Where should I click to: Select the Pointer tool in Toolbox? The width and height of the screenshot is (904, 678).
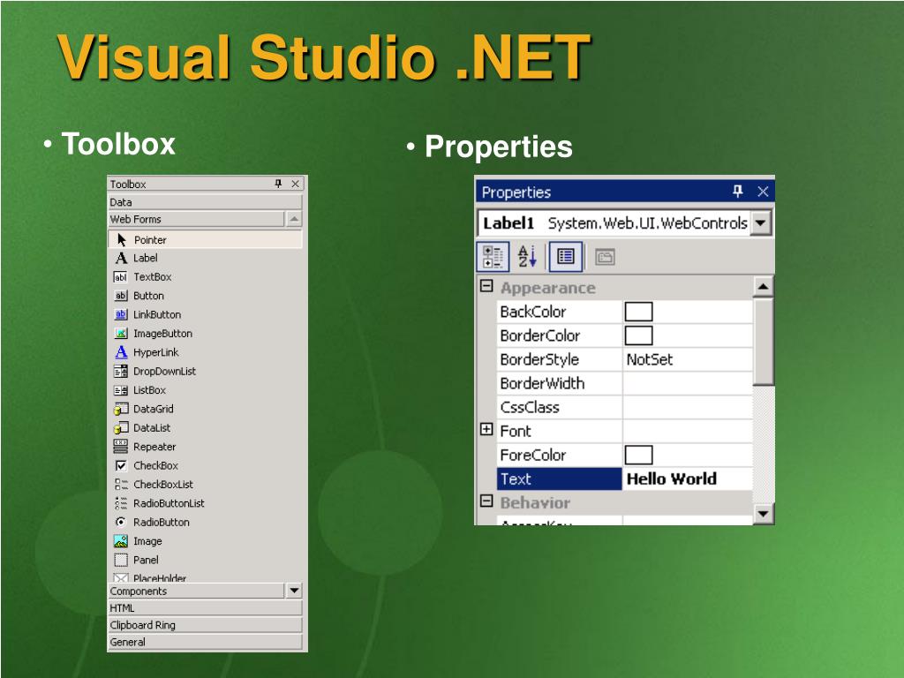tap(205, 239)
